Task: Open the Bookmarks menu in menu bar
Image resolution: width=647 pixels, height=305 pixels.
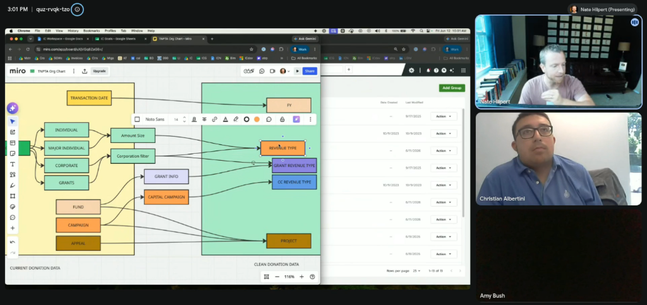Action: click(x=92, y=31)
